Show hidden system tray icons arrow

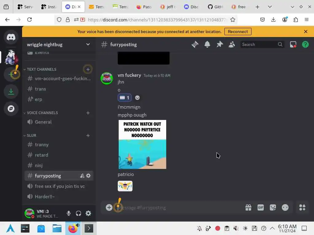tap(272, 228)
